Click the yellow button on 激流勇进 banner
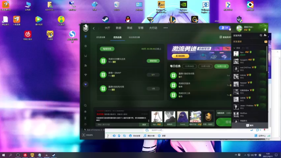Image resolution: width=281 pixels, height=158 pixels. point(181,56)
